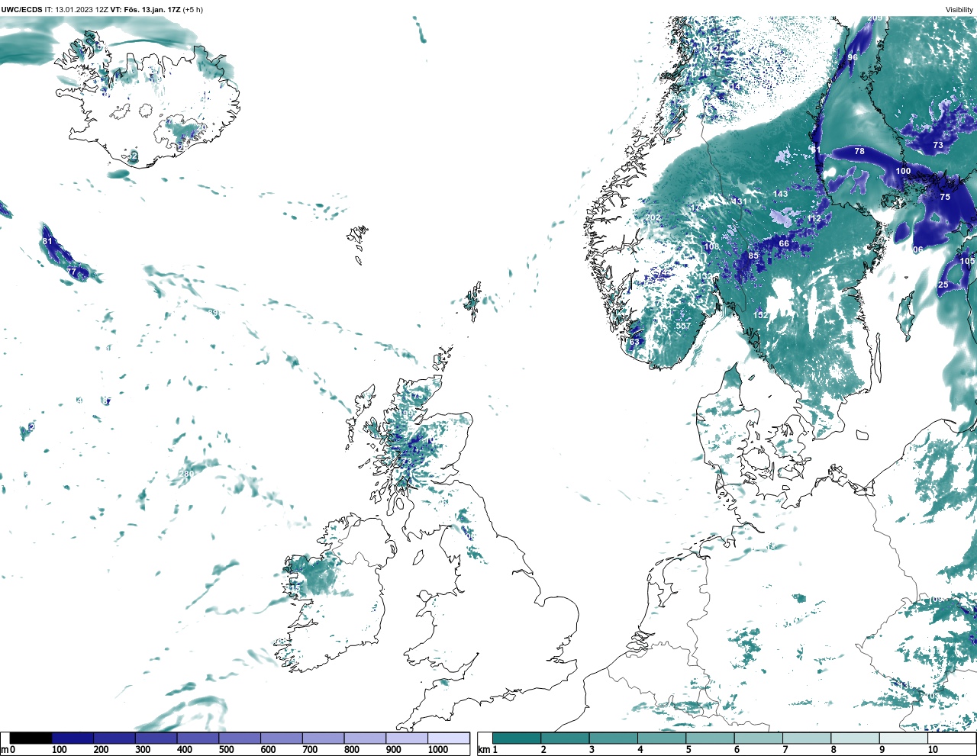The image size is (977, 756).
Task: Click the black 0–100 m legend swatch
Action: 31,738
